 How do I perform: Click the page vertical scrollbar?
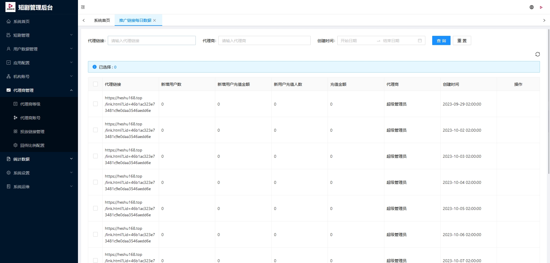549,102
